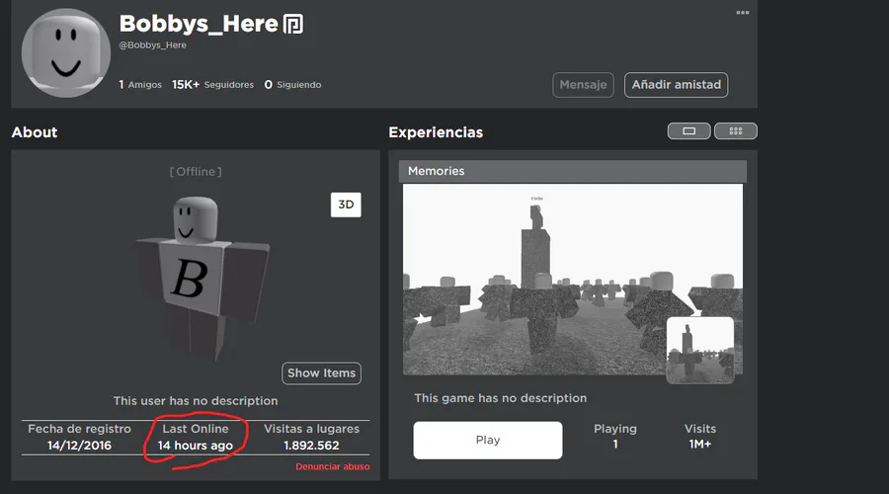Viewport: 889px width, 494px height.
Task: Switch Experiencias to slideshow view
Action: [688, 131]
